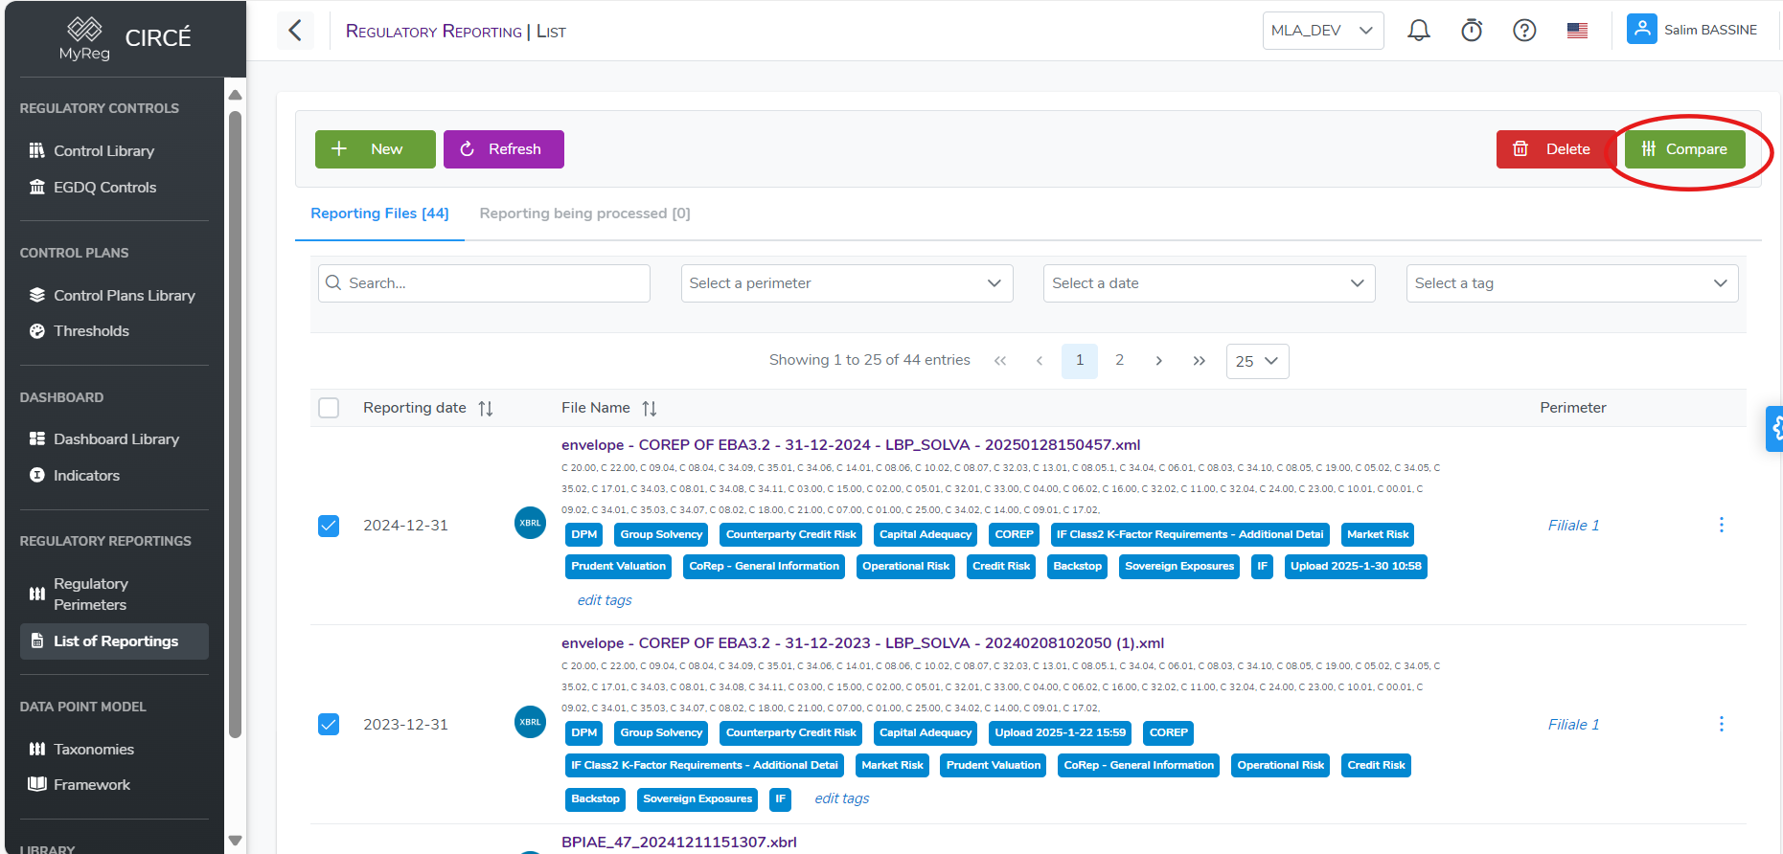Open Control Library in sidebar
Screen dimensions: 1783x854
click(x=103, y=150)
